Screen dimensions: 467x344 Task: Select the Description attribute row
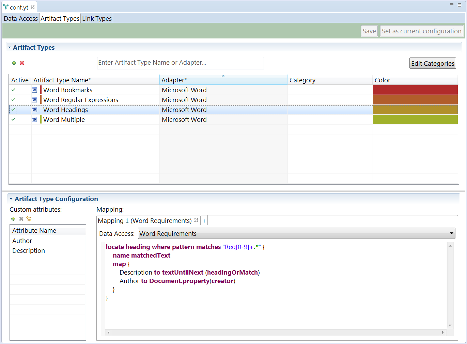pyautogui.click(x=48, y=250)
